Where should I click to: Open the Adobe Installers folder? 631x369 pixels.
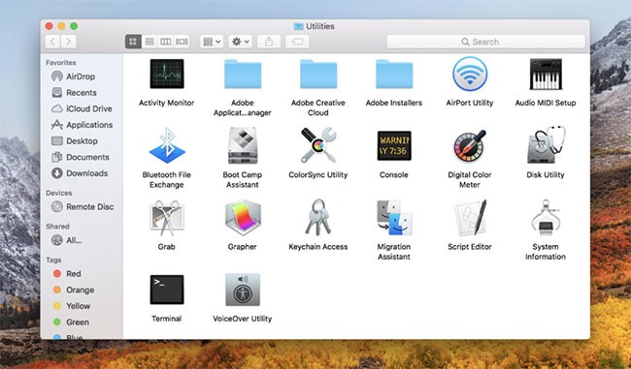pyautogui.click(x=394, y=74)
